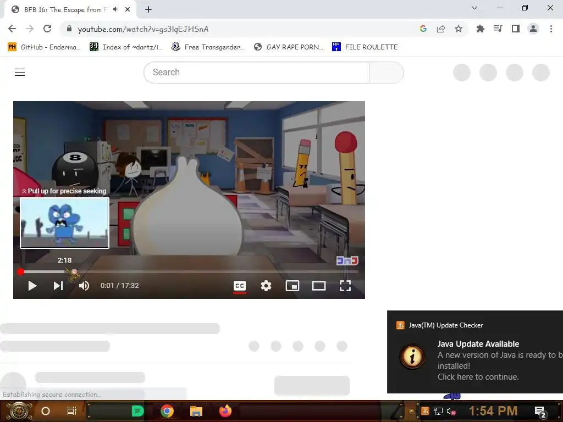
Task: Click muted volume tray icon
Action: 451,411
